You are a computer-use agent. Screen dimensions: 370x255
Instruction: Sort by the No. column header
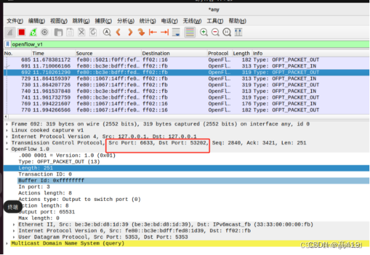click(17, 53)
